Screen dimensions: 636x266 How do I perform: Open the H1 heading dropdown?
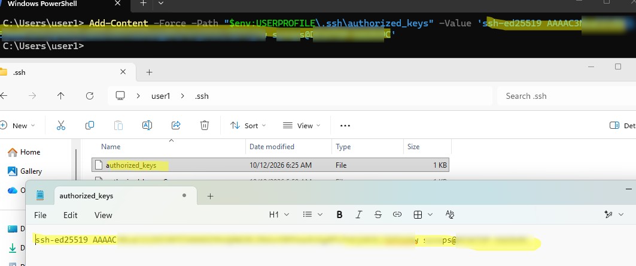(x=279, y=215)
